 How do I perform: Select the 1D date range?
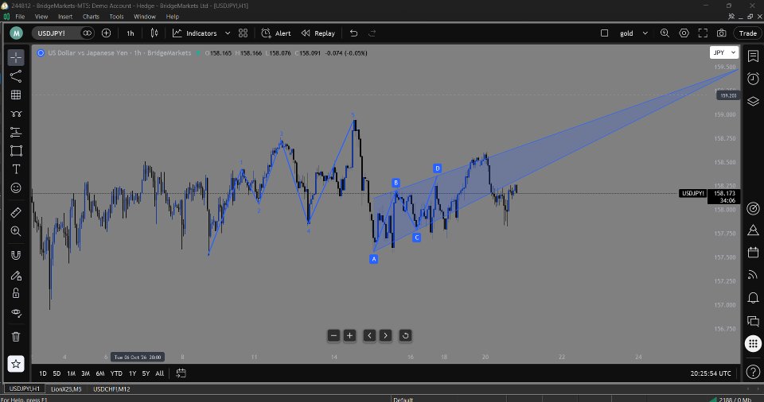pyautogui.click(x=43, y=373)
